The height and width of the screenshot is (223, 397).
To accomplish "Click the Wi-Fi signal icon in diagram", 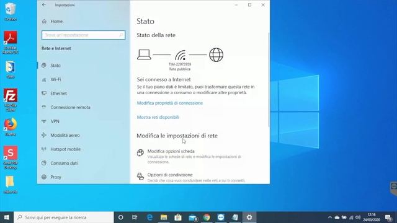I will 181,55.
